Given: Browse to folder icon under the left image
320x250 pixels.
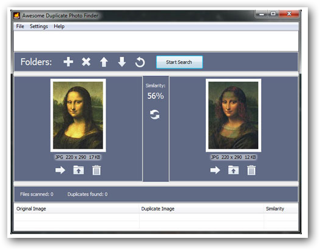Looking at the screenshot, I should (78, 170).
